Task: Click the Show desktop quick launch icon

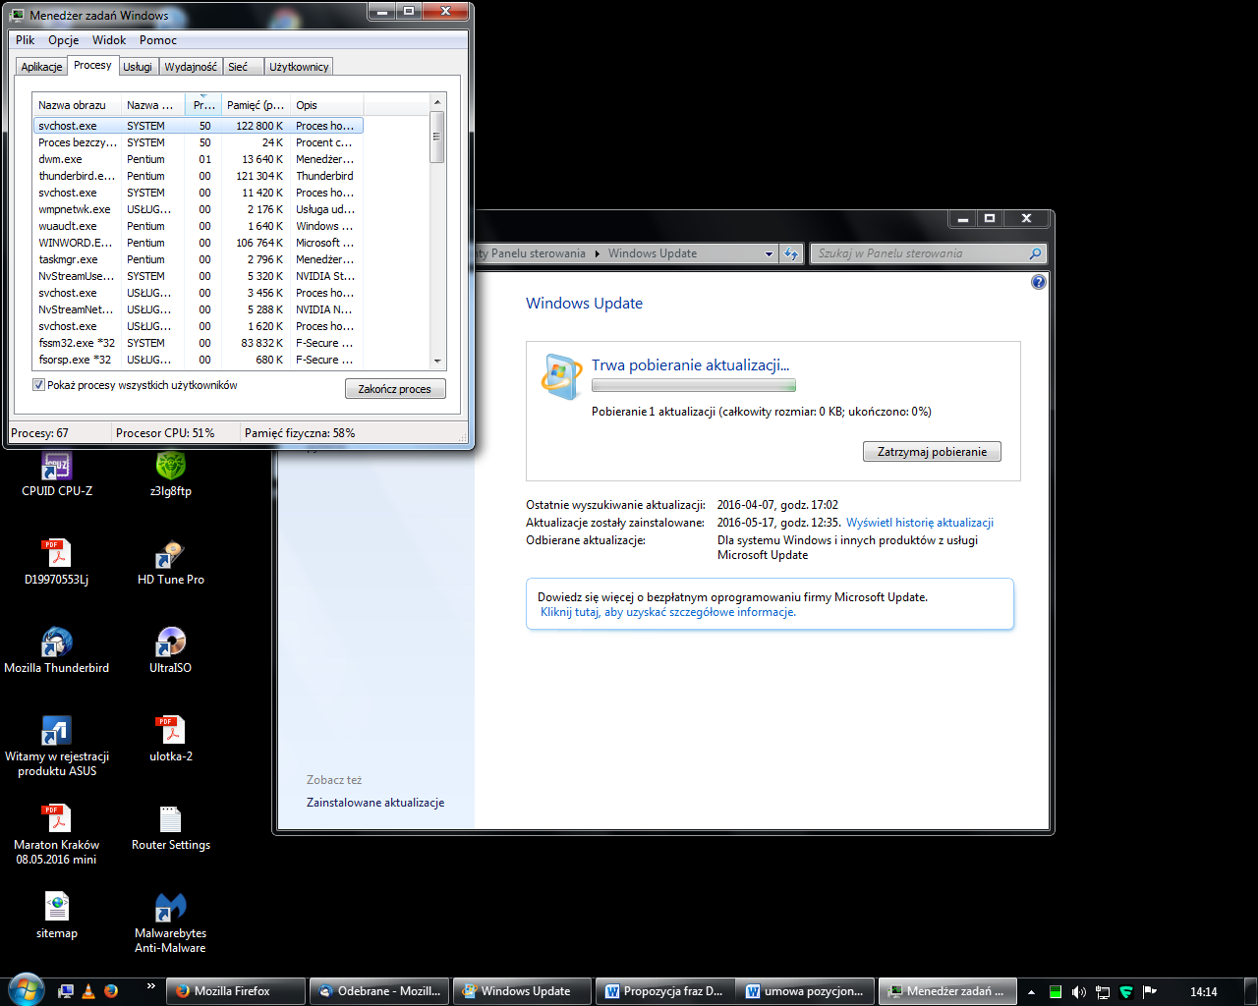Action: coord(66,991)
